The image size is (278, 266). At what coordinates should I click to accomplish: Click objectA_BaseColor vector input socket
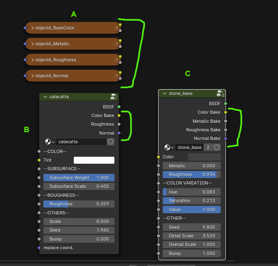pos(25,28)
